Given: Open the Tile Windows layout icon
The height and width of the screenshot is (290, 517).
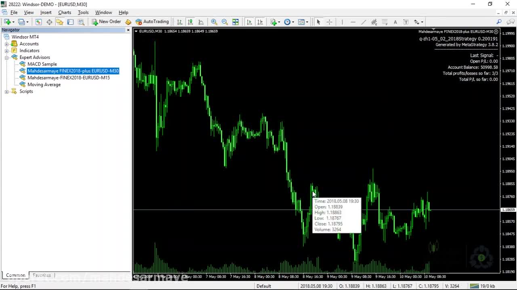Looking at the screenshot, I should point(235,22).
